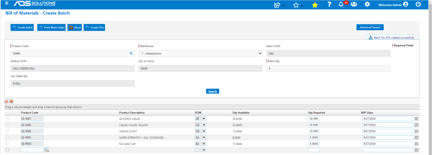Click the power logout icon
432x155 pixels.
[418, 4]
